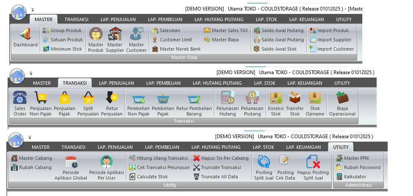Click Hapus Posting Split Jual
Viewport: 413px width, 196px height.
coord(313,163)
